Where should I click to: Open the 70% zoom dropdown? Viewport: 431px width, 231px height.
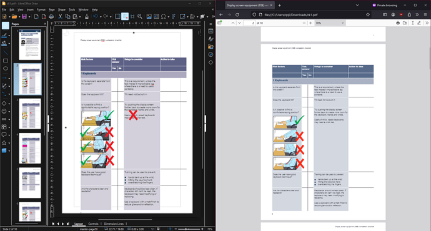pos(330,23)
